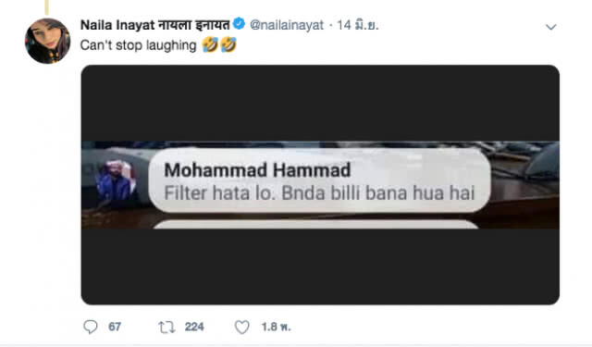Click the retweet count 224
This screenshot has height=347, width=592.
(x=194, y=327)
